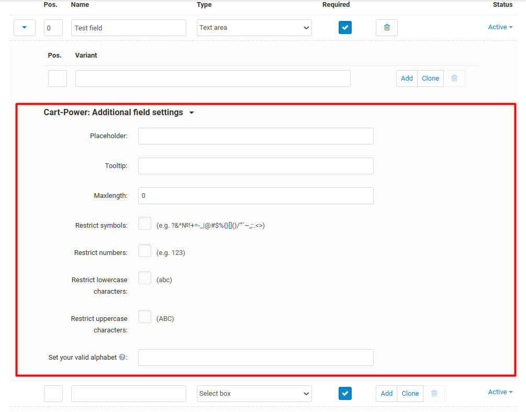Click the Status column header
Viewport: 526px width, 412px height.
tap(502, 5)
